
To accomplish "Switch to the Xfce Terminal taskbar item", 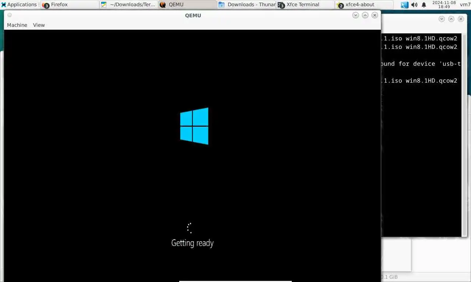I will click(305, 4).
